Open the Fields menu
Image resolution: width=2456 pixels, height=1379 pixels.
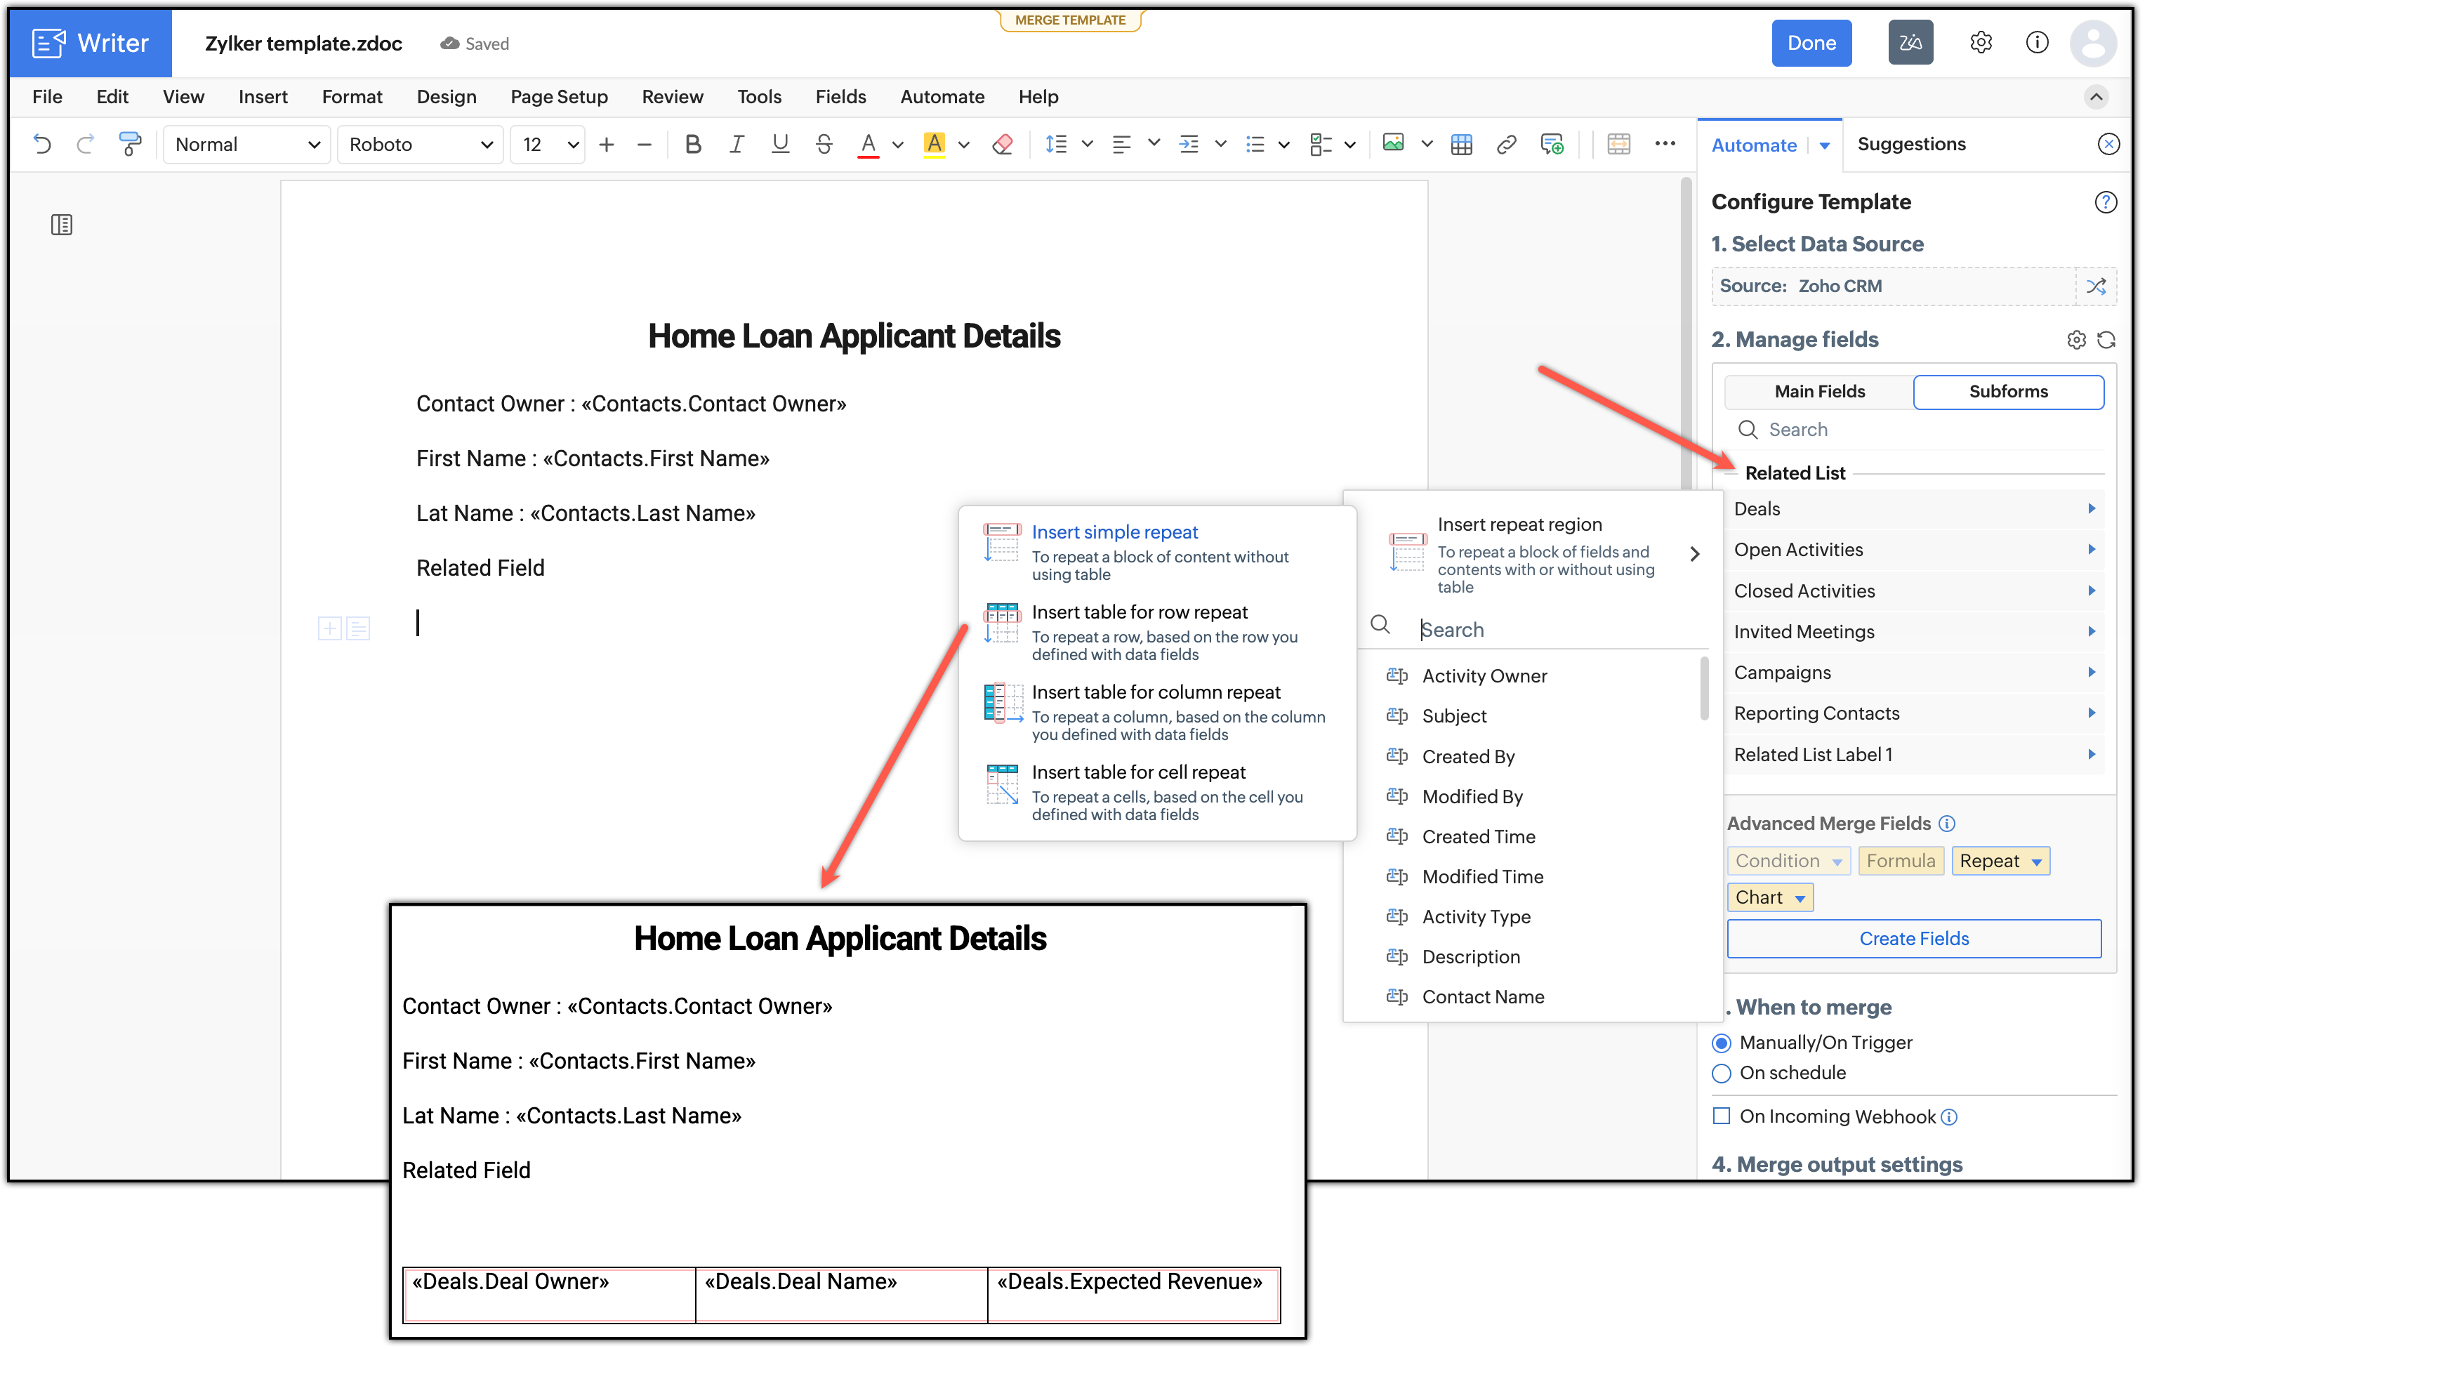click(x=840, y=96)
